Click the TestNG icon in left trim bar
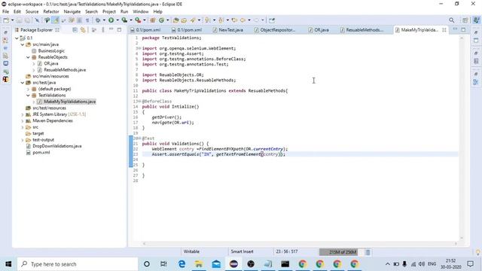 coord(5,79)
